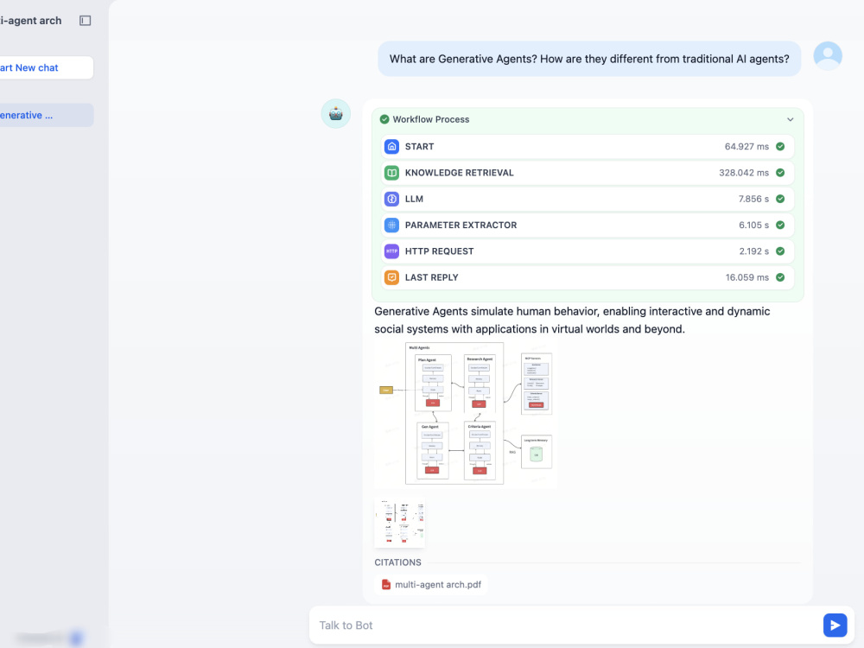Click the '328.042 ms' duration

pyautogui.click(x=744, y=173)
